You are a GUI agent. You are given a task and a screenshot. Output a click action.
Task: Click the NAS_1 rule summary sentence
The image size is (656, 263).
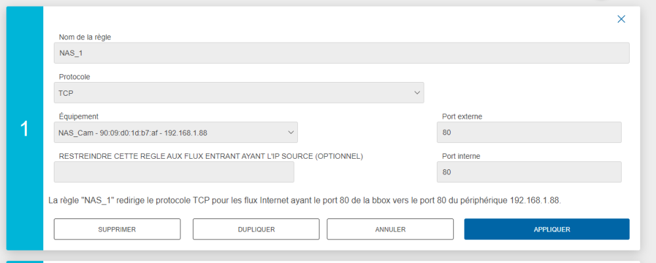[305, 199]
